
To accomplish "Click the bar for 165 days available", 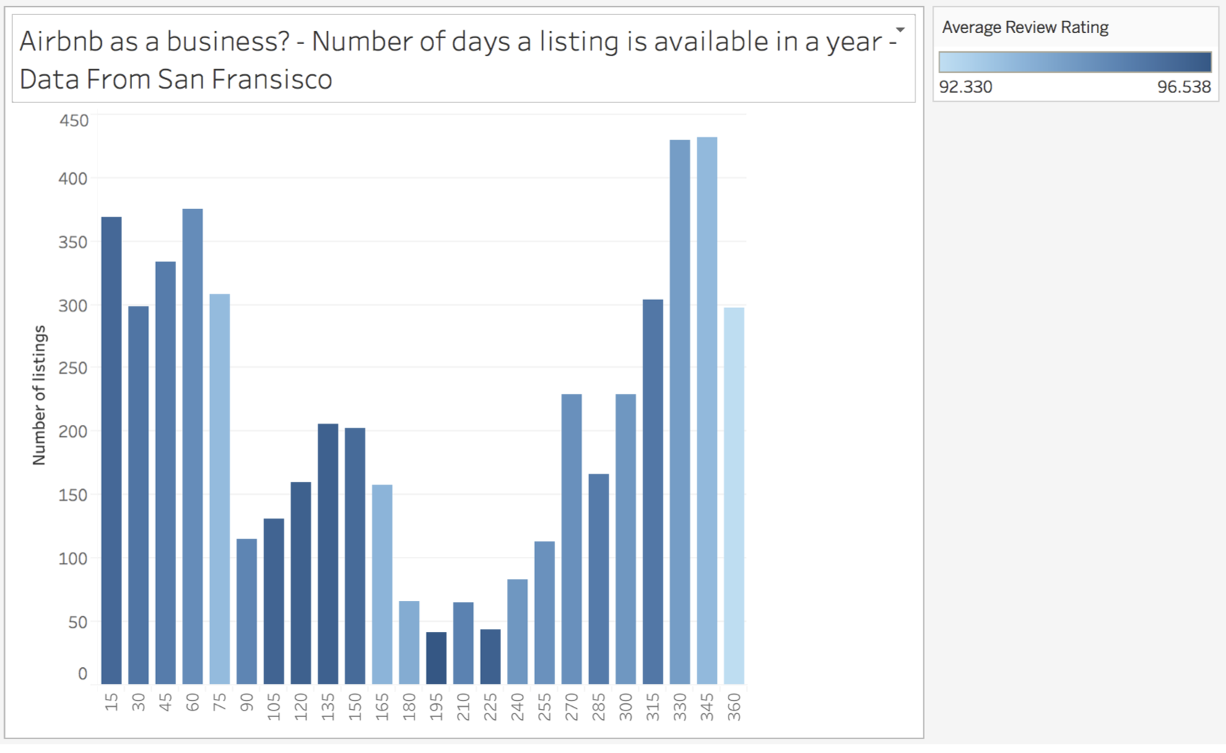I will pos(382,584).
